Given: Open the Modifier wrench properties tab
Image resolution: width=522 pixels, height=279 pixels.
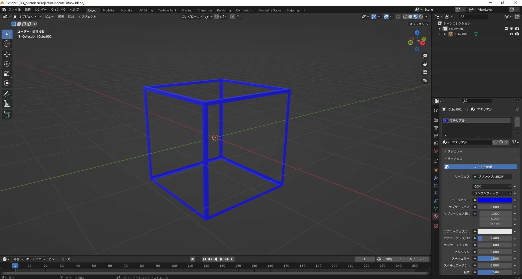Looking at the screenshot, I should tap(436, 178).
